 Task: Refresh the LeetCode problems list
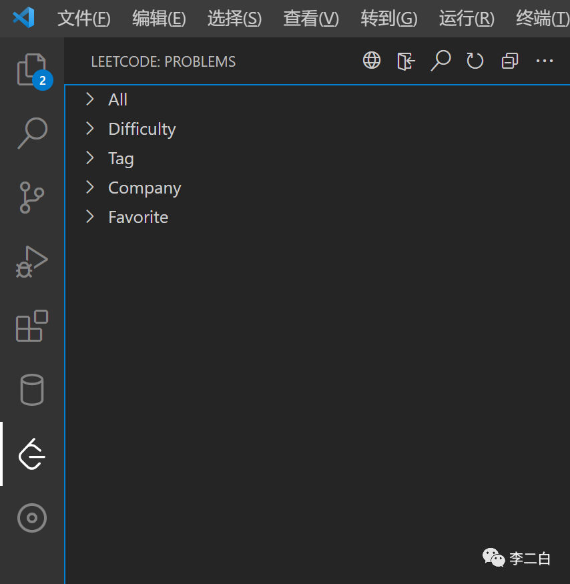[475, 61]
